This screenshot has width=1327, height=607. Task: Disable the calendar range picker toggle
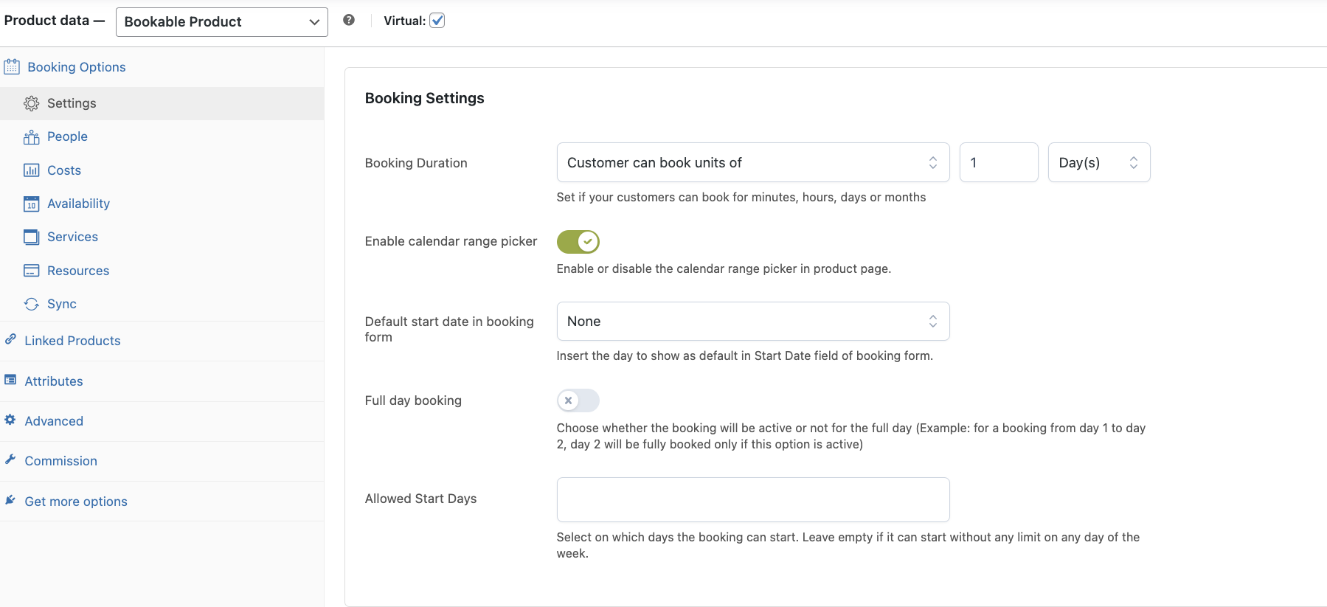pyautogui.click(x=578, y=241)
